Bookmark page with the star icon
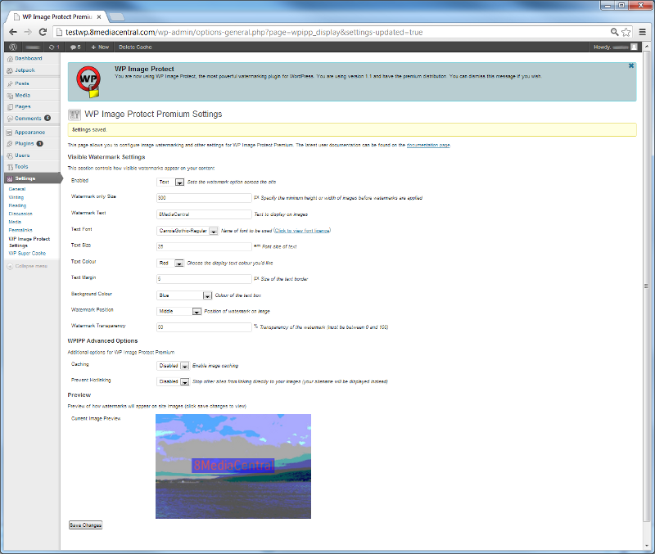Viewport: 655px width, 554px height. [626, 32]
